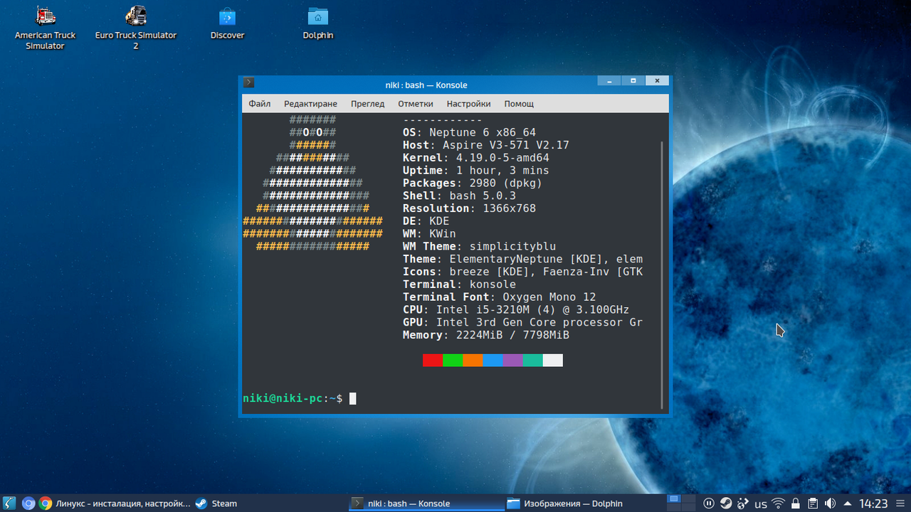
Task: Open Euro Truck Simulator 2 desktop icon
Action: [135, 28]
